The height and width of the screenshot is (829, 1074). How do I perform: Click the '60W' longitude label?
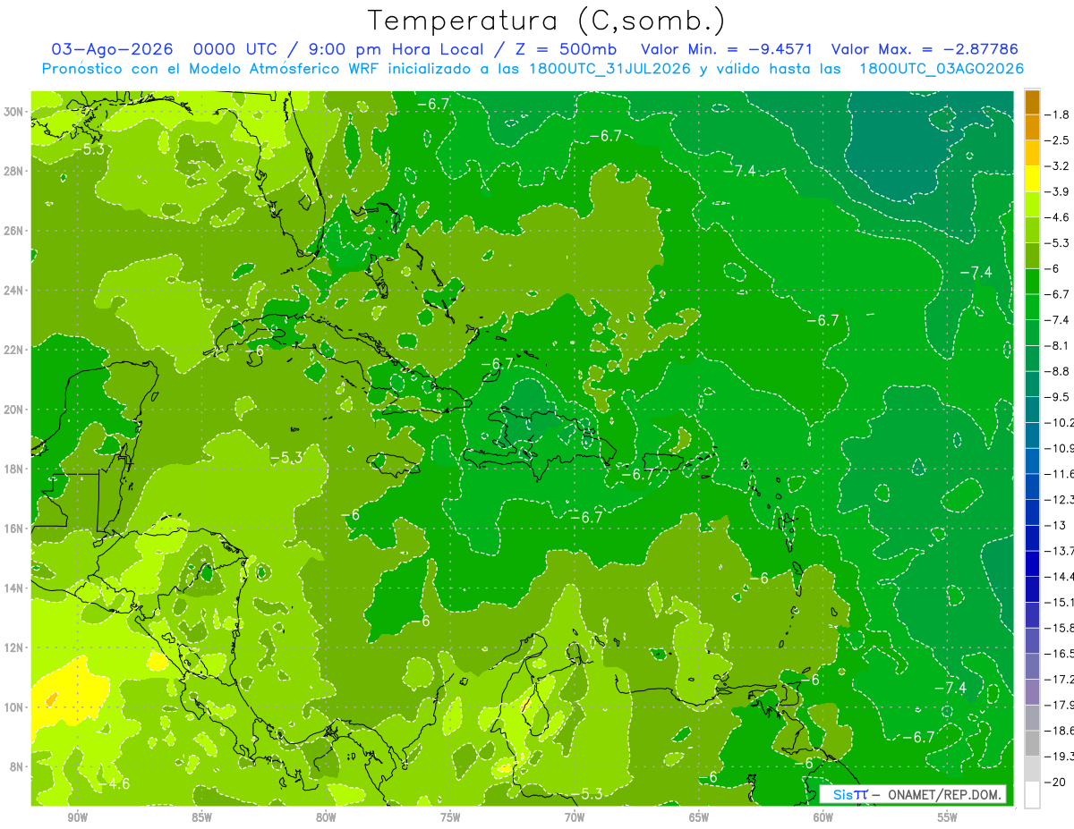click(823, 817)
